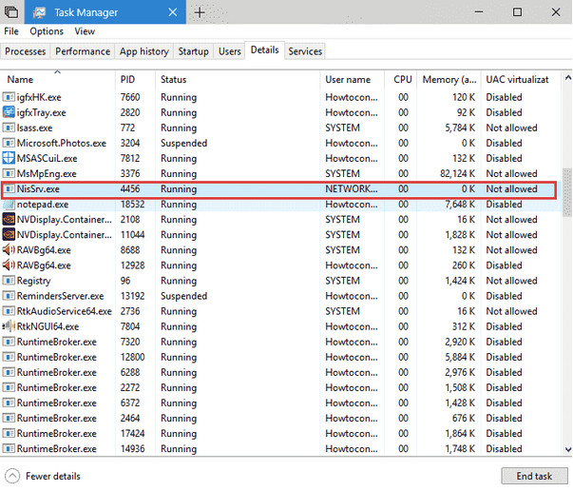The image size is (573, 491).
Task: Select RuntimeBroker.exe with PID 12800
Action: point(279,357)
